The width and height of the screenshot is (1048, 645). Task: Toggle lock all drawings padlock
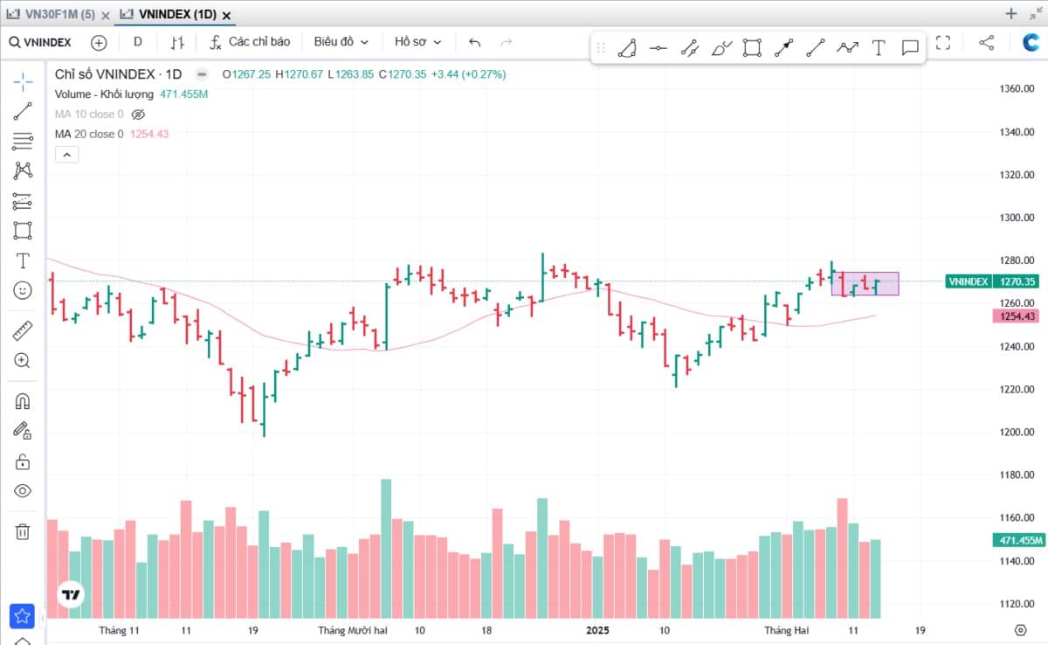23,461
